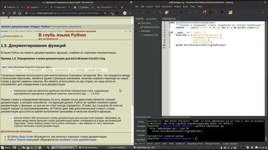Fold the if __name__ block on line 5
Viewport: 268px width, 150px height.
(x=169, y=32)
